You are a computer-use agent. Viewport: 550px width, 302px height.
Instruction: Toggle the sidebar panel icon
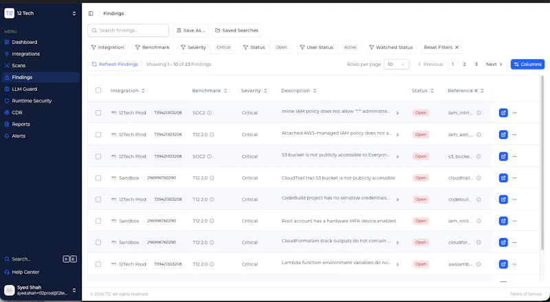coord(91,13)
